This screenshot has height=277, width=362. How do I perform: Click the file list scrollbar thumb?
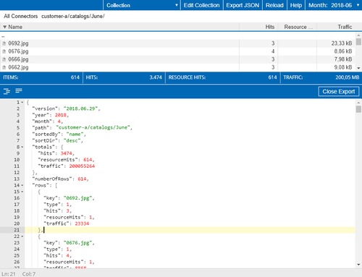(358, 42)
